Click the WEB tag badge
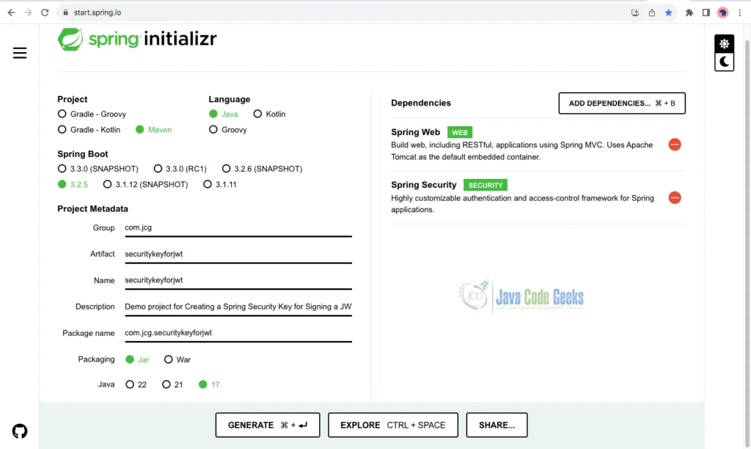The image size is (751, 449). point(460,132)
